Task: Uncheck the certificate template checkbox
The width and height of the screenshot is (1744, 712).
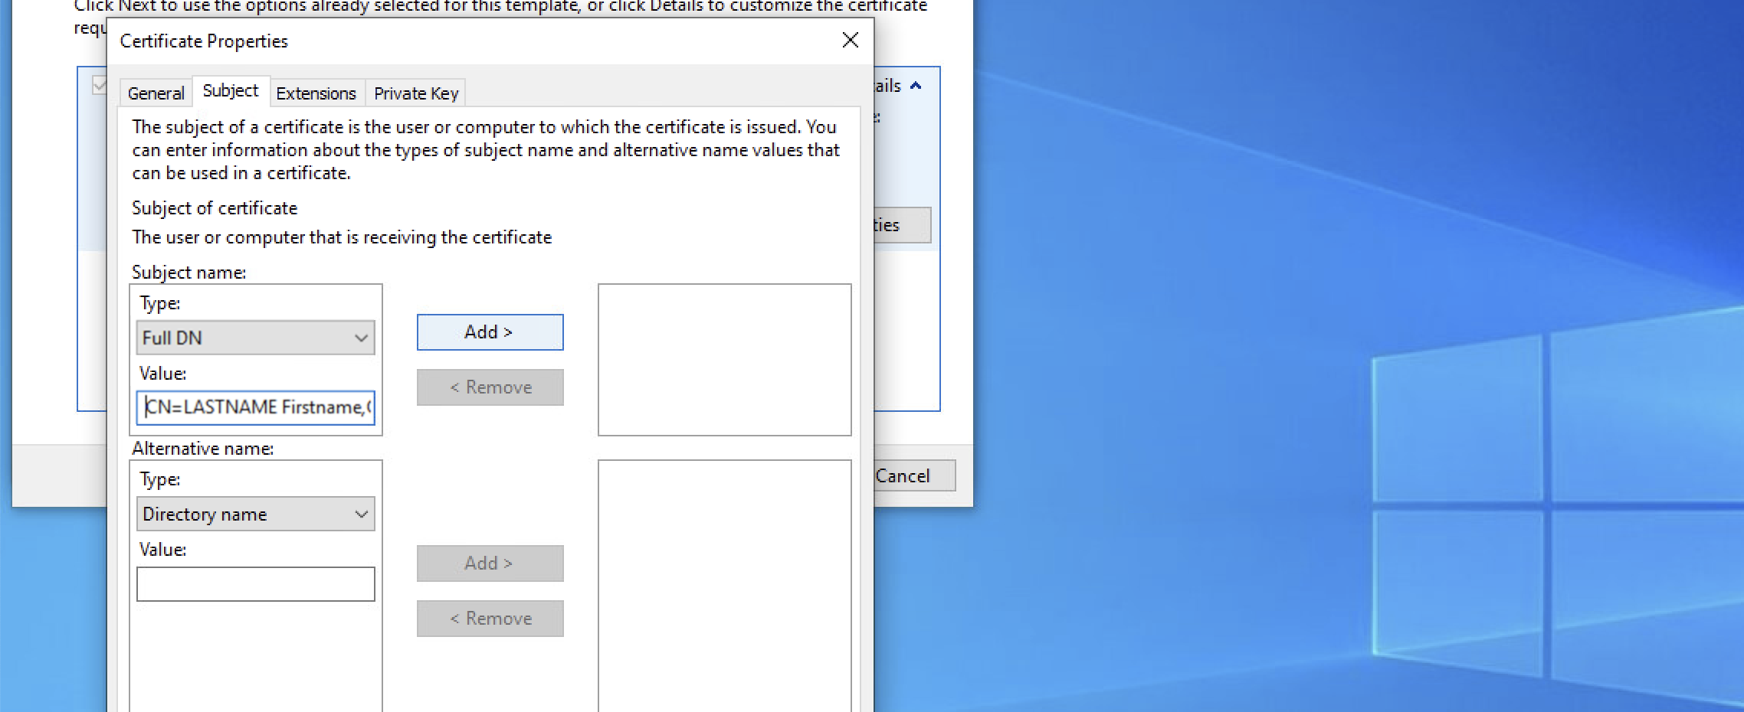Action: pyautogui.click(x=98, y=84)
